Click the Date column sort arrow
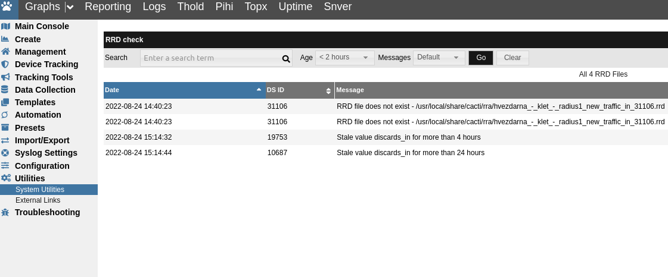This screenshot has height=277, width=668. click(259, 90)
